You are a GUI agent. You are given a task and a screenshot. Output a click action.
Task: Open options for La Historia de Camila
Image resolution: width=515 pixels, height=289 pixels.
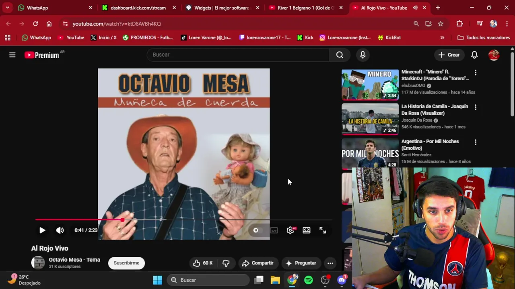click(476, 107)
